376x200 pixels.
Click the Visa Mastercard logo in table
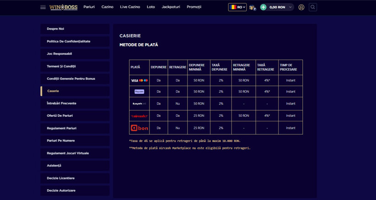pos(139,80)
